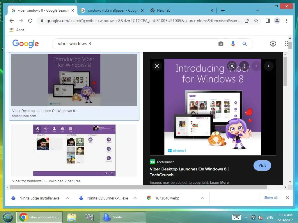Click the horizontal page scrollbar
The height and width of the screenshot is (223, 298).
139,187
